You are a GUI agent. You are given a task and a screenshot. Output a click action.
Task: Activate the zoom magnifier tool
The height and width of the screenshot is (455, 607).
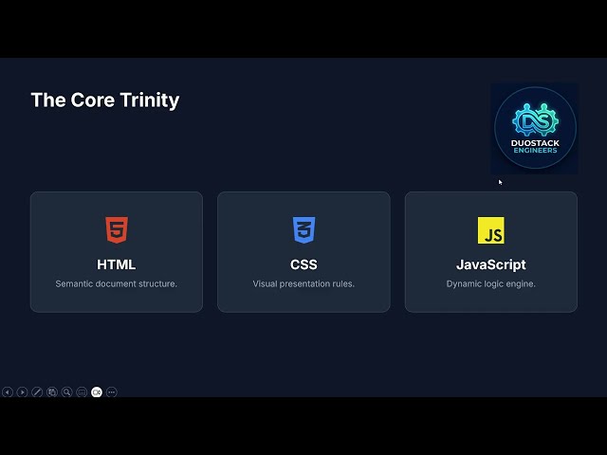click(x=67, y=391)
